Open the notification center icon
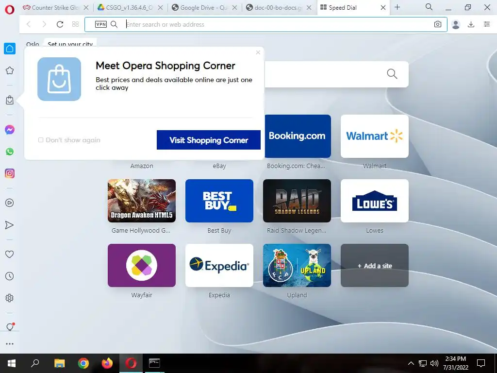This screenshot has width=497, height=373. coord(481,363)
